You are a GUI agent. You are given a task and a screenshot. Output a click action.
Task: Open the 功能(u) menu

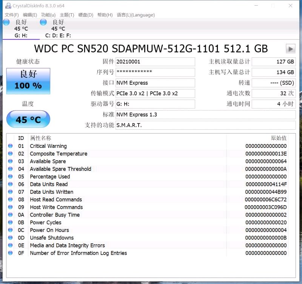click(x=48, y=15)
